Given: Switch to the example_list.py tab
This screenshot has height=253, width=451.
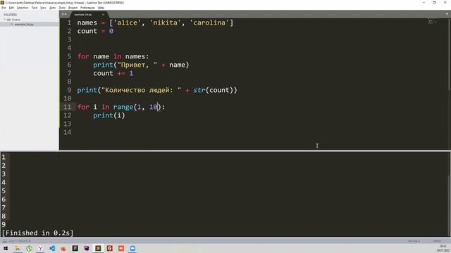Looking at the screenshot, I should click(84, 14).
